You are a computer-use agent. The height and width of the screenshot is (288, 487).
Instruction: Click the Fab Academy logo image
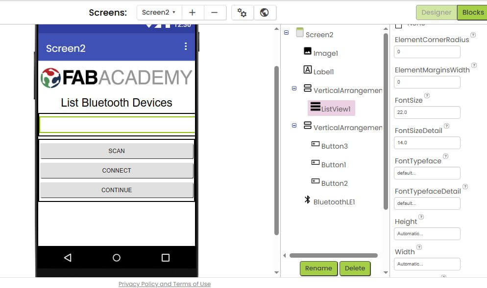[117, 78]
